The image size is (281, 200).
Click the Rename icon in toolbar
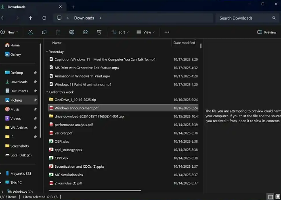(x=71, y=32)
